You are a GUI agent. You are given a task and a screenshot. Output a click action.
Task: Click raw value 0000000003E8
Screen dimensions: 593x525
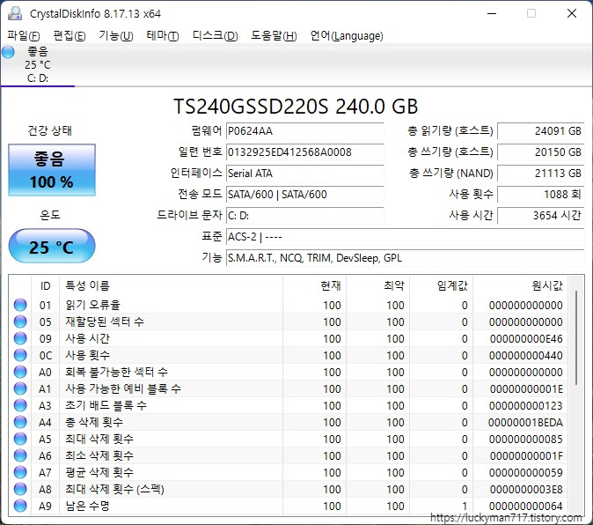pos(526,490)
